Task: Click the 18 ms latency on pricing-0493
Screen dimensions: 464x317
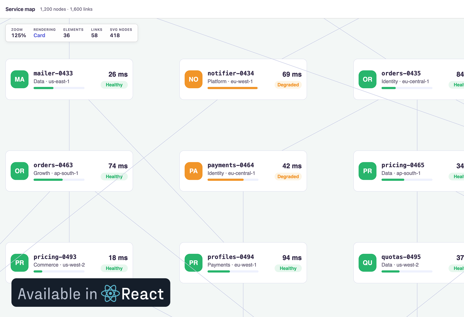Action: (x=118, y=258)
